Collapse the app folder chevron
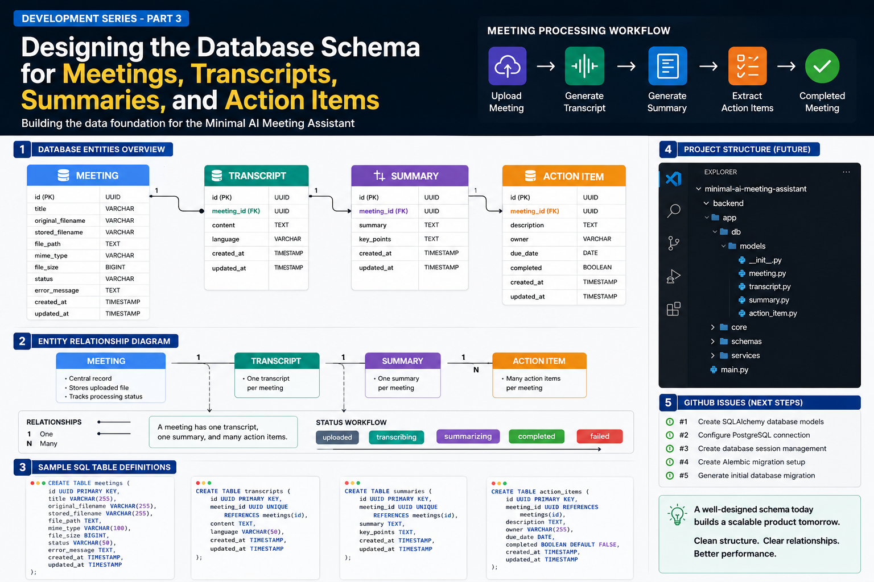The image size is (874, 582). point(707,217)
